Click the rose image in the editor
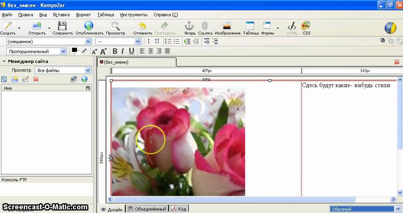Viewport: 403px width, 213px height. [x=178, y=142]
